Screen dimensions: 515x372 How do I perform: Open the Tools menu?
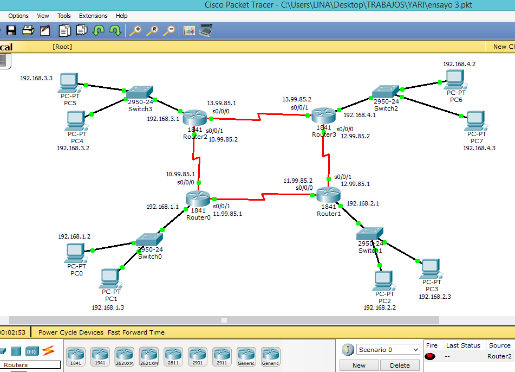(x=64, y=16)
